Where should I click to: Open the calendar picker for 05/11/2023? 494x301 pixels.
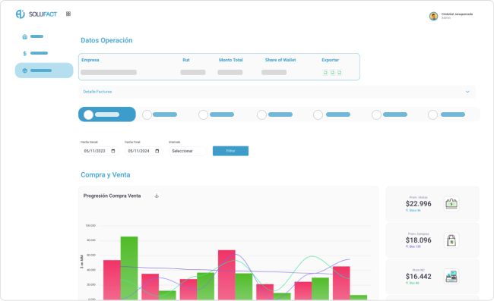point(113,151)
